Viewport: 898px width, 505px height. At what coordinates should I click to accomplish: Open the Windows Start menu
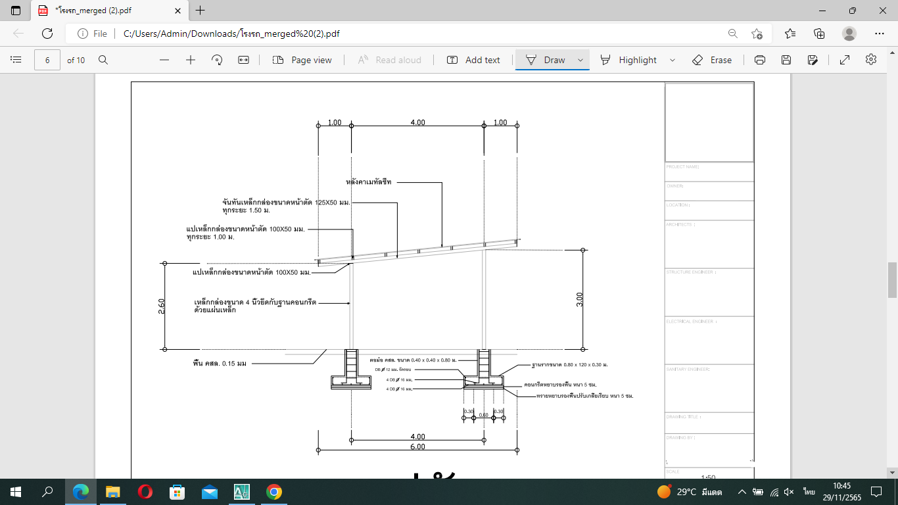tap(16, 492)
